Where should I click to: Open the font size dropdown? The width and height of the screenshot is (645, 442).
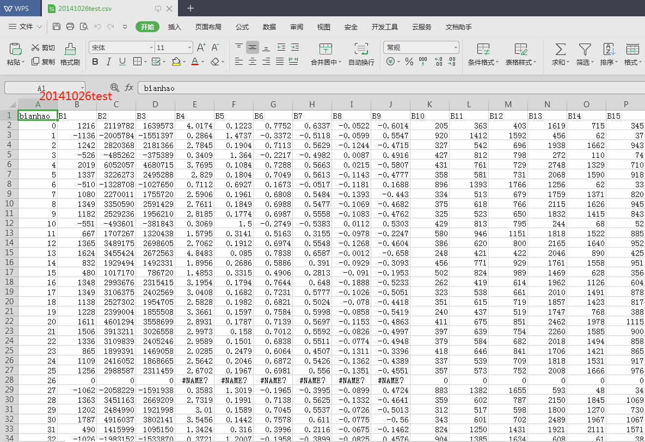click(x=189, y=48)
